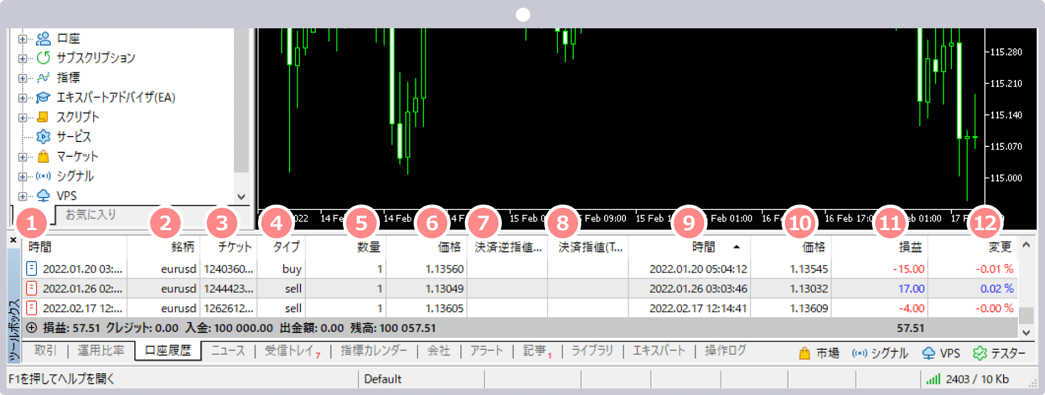Screen dimensions: 1045x395
Task: Open テスター strategy tester from bottom bar
Action: tap(999, 353)
